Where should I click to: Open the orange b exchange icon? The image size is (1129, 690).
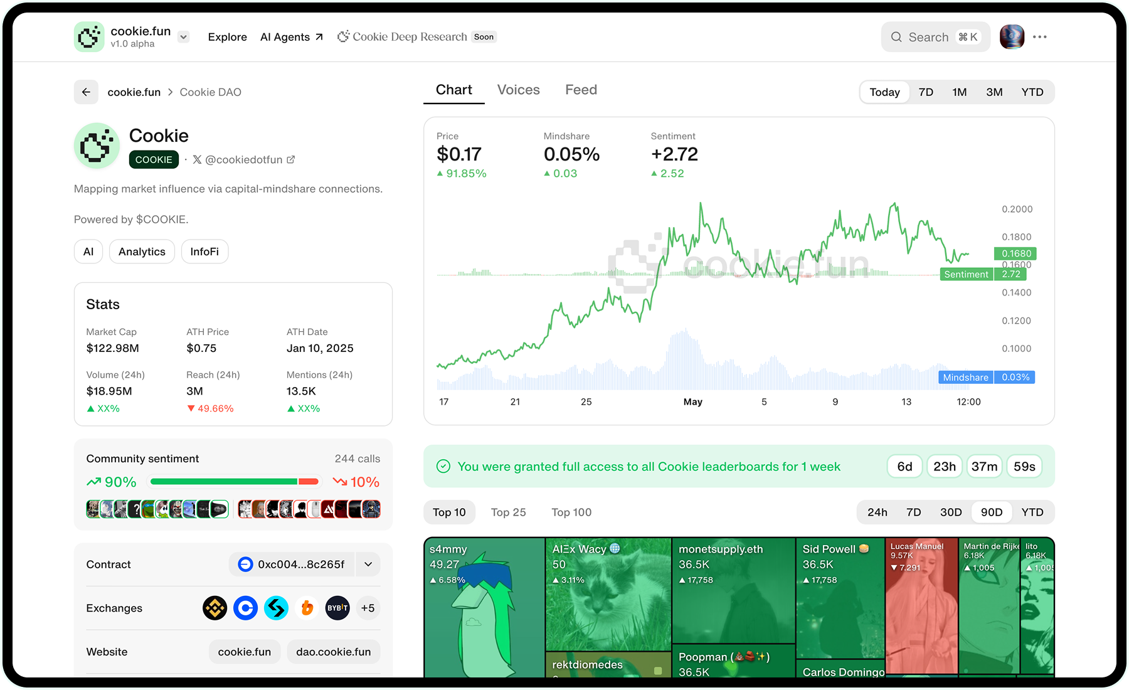[307, 608]
